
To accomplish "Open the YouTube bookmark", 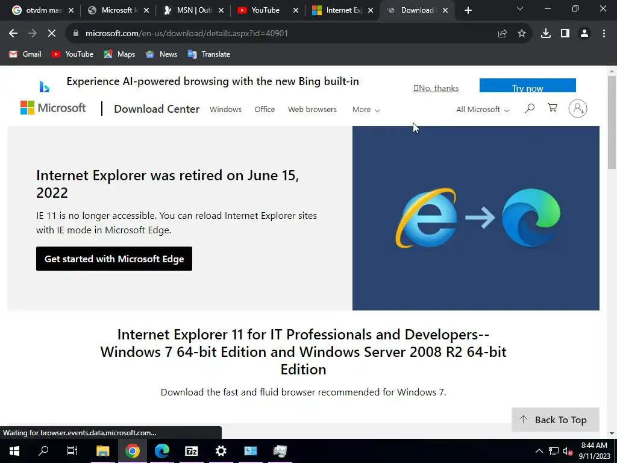I will click(72, 54).
